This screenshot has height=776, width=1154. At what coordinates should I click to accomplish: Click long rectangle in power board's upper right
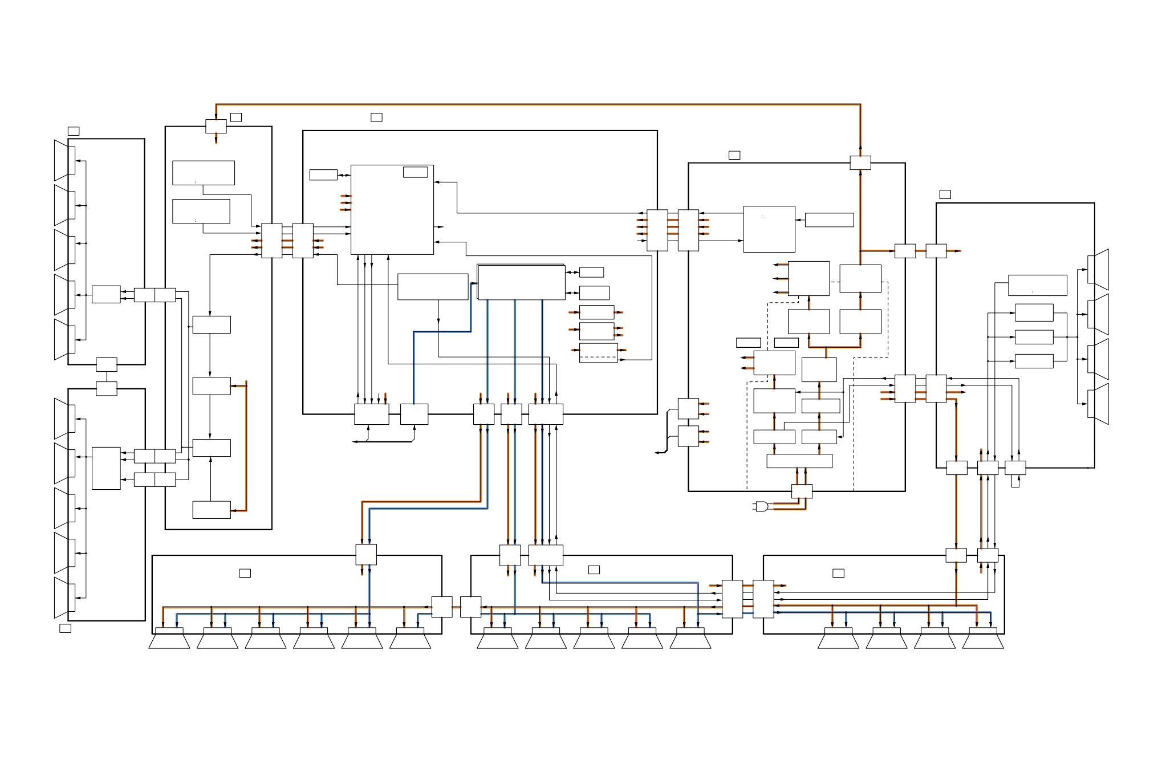[829, 220]
